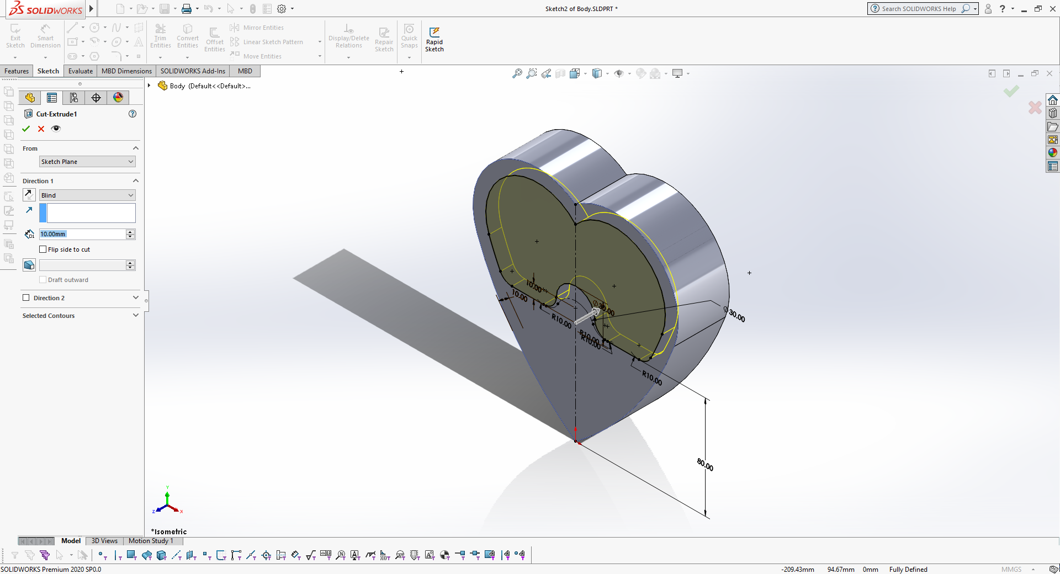
Task: Cancel Cut-Extrude1 with red X
Action: (x=41, y=129)
